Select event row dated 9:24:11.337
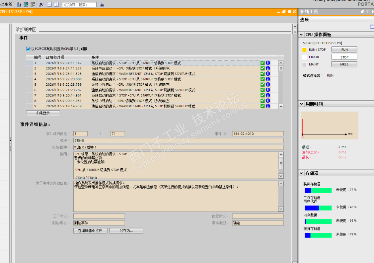This screenshot has width=374, height=263. point(152,68)
